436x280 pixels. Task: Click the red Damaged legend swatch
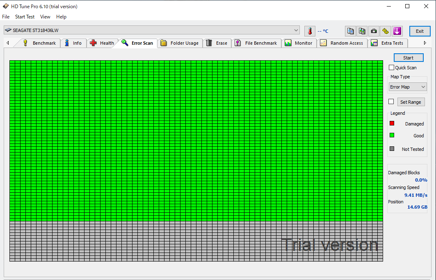392,123
